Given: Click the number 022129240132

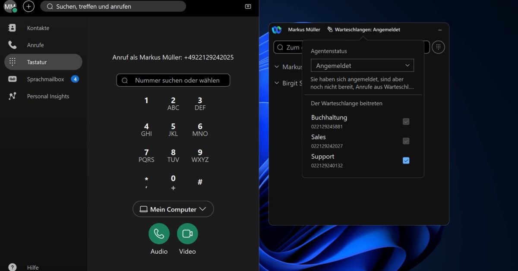Looking at the screenshot, I should point(327,166).
